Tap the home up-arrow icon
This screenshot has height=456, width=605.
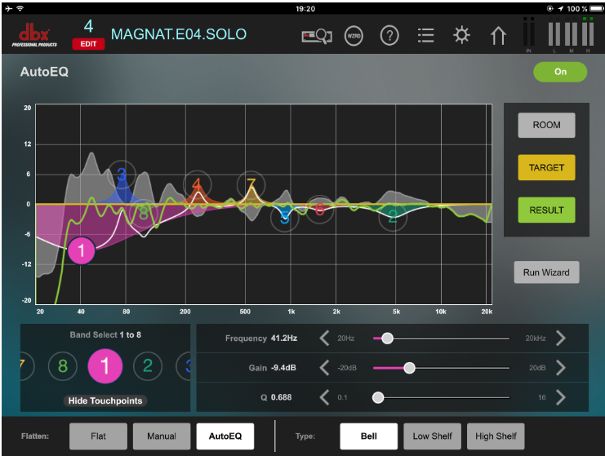tap(498, 35)
